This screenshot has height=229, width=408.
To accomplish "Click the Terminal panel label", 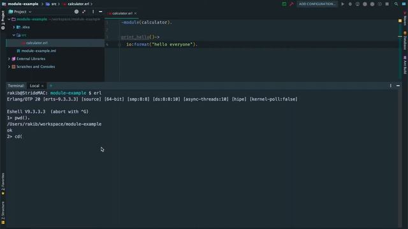I will [x=16, y=86].
